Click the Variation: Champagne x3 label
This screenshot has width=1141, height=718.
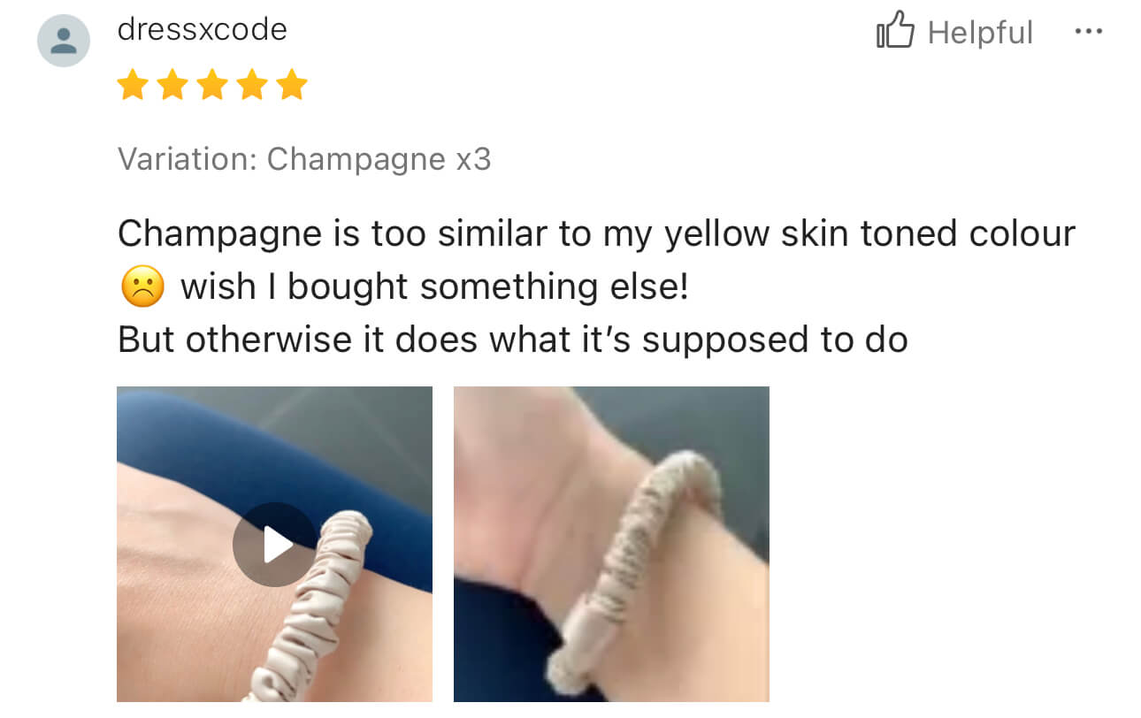click(304, 159)
